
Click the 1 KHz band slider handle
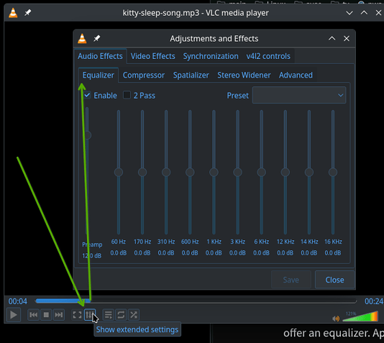tap(214, 172)
